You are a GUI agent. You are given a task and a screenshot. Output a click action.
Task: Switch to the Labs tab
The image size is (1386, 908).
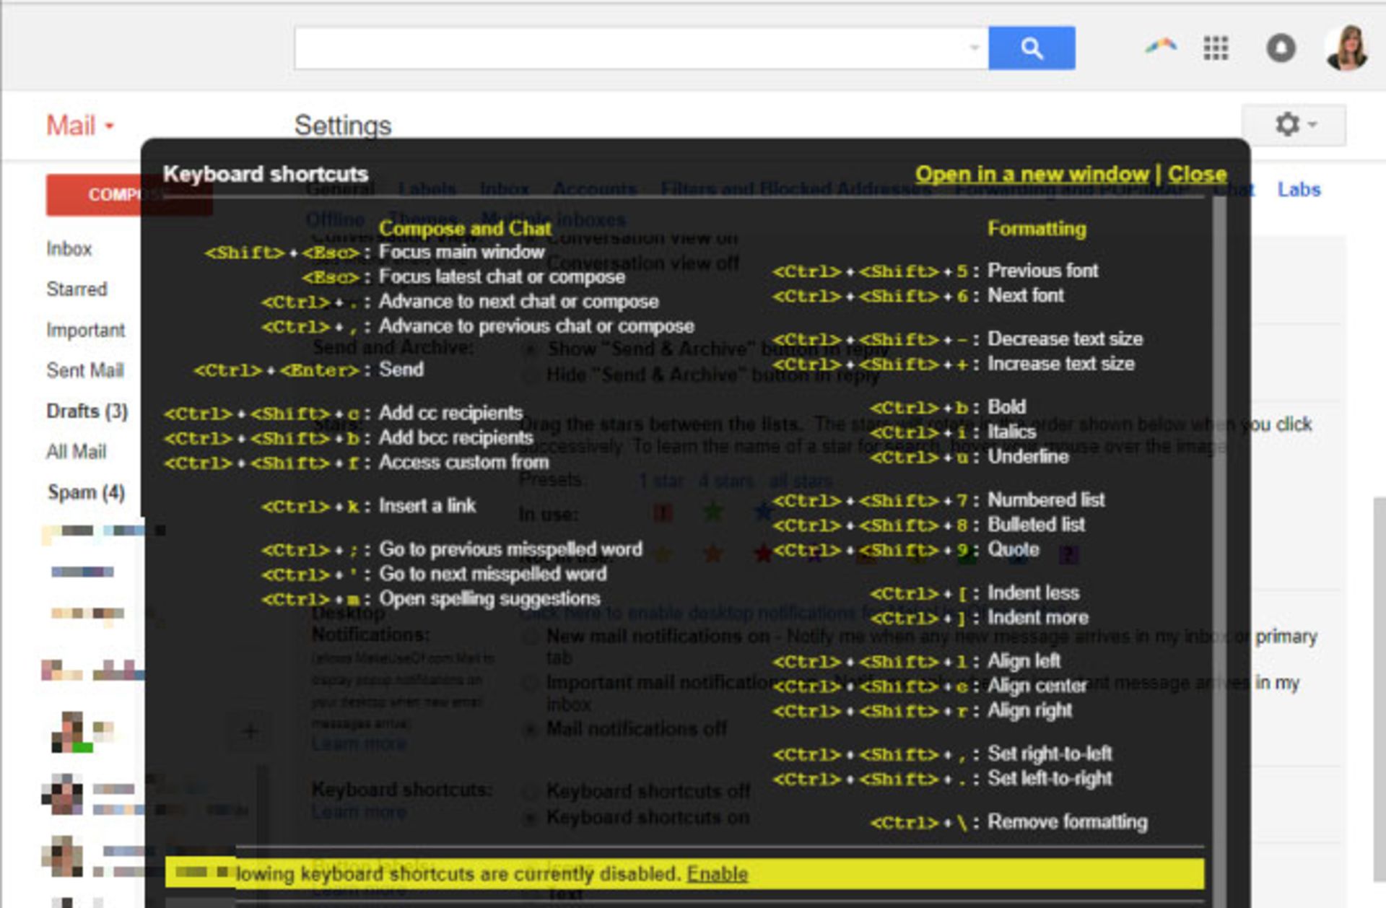pyautogui.click(x=1298, y=189)
